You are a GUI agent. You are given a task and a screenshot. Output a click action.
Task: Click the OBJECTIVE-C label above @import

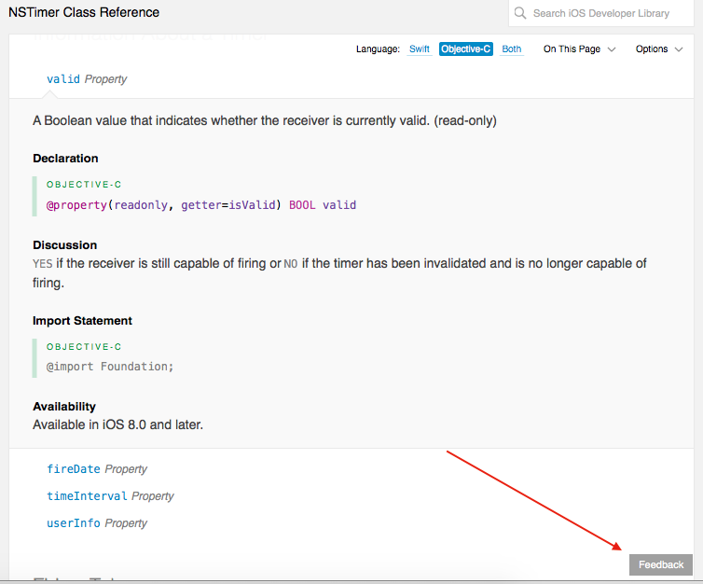(84, 347)
